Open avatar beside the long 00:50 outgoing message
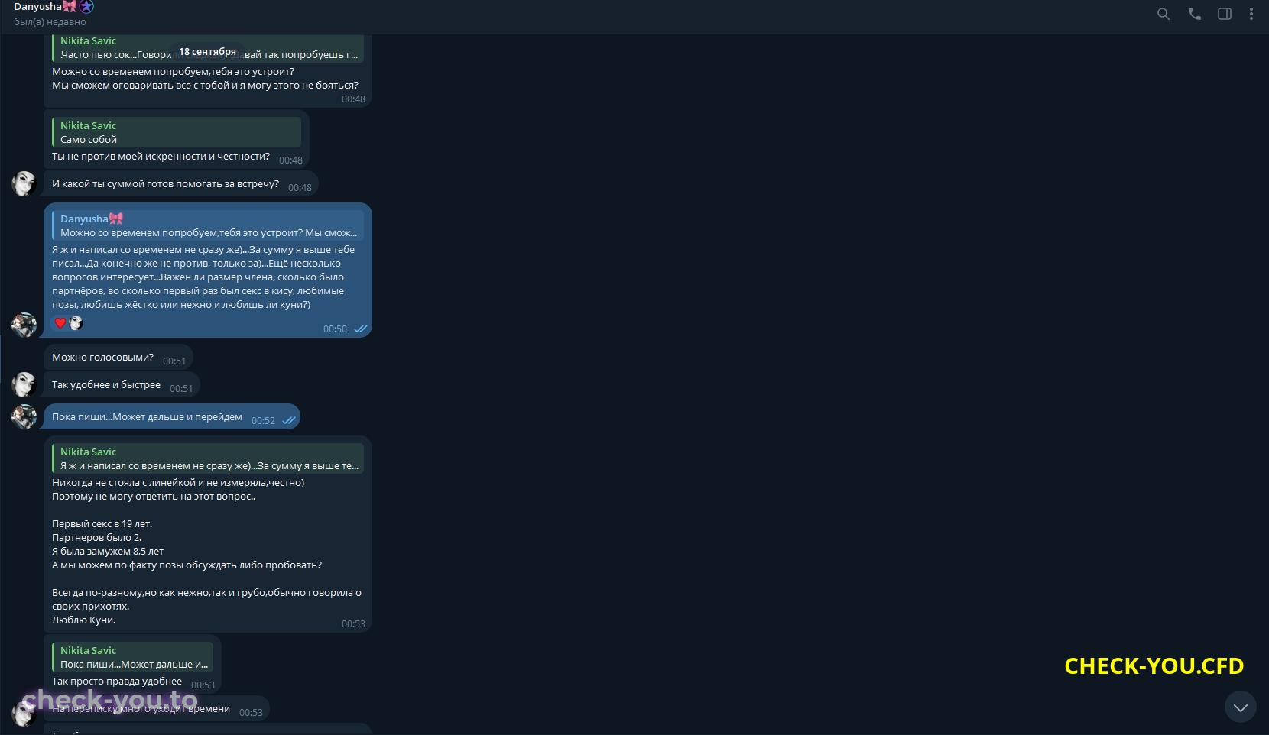This screenshot has width=1269, height=735. click(x=24, y=325)
